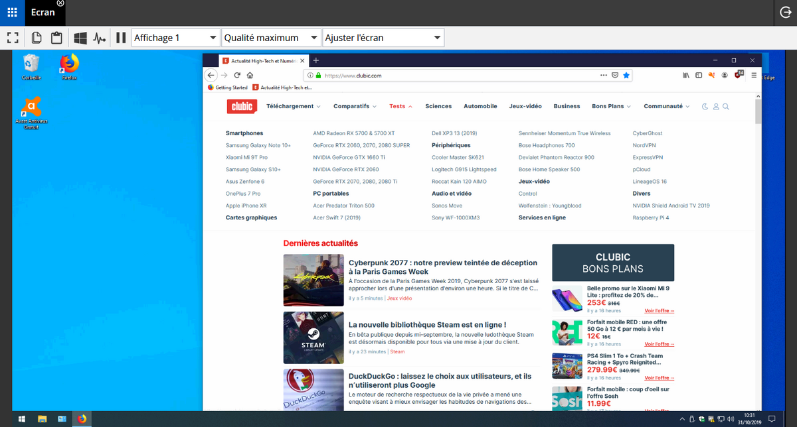Open the Affichage 1 dropdown
The width and height of the screenshot is (797, 427).
point(176,38)
